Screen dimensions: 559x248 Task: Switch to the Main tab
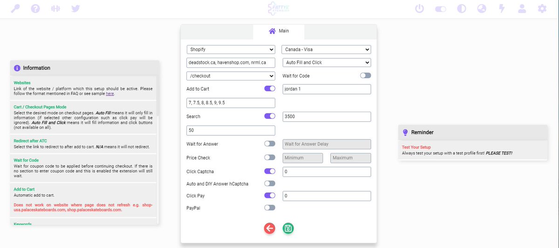pyautogui.click(x=279, y=31)
